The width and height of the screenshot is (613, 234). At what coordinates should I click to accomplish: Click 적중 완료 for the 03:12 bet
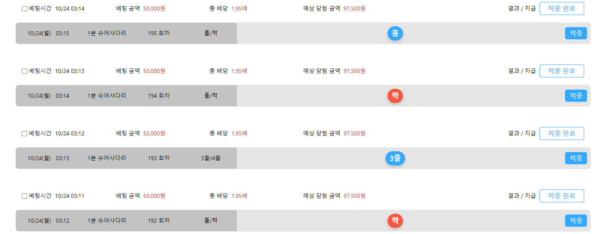point(561,133)
